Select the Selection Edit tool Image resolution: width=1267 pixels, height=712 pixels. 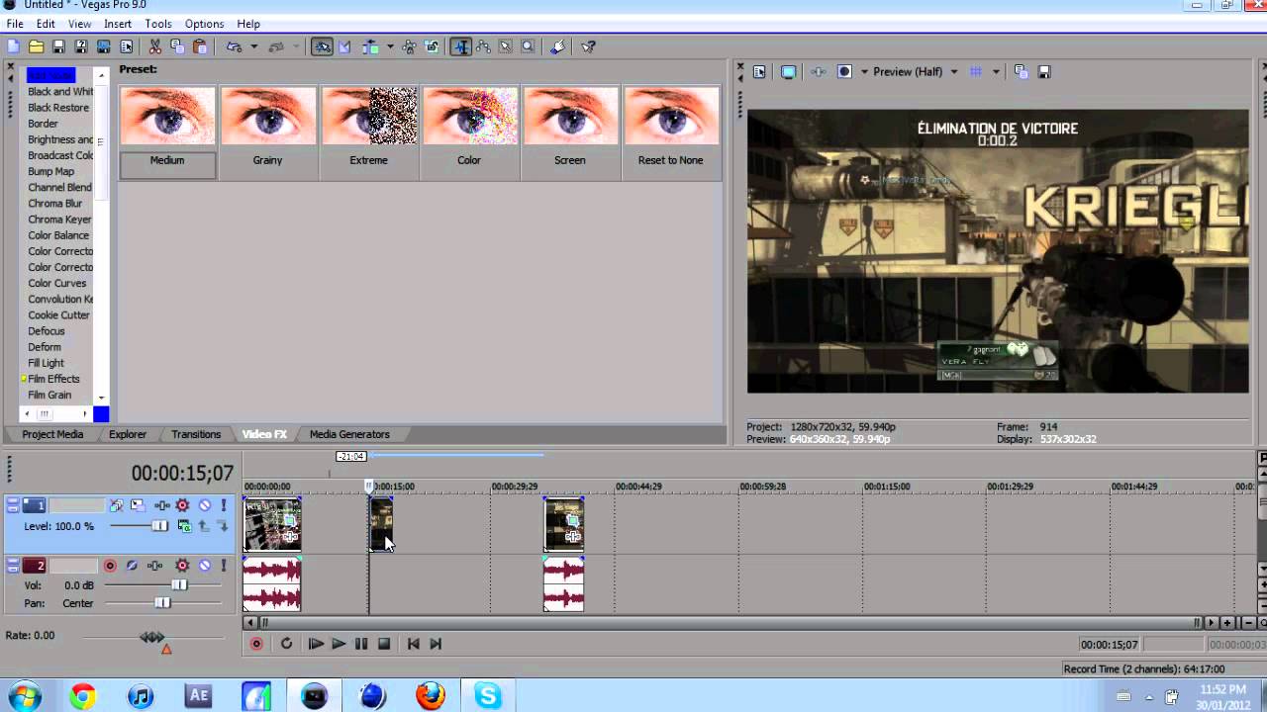[505, 46]
